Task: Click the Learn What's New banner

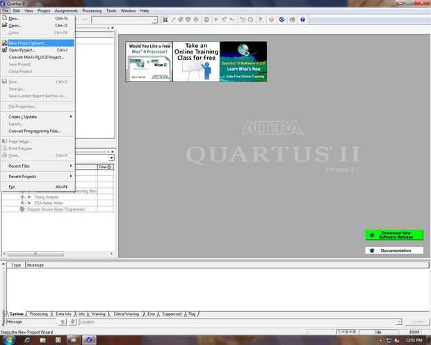Action: tap(243, 61)
